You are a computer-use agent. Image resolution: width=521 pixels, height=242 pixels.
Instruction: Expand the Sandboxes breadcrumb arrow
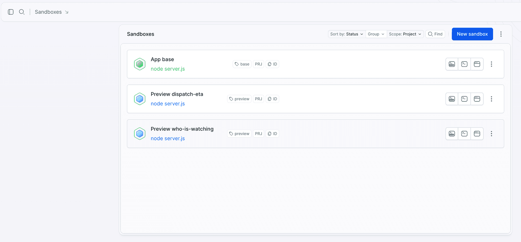[x=66, y=12]
